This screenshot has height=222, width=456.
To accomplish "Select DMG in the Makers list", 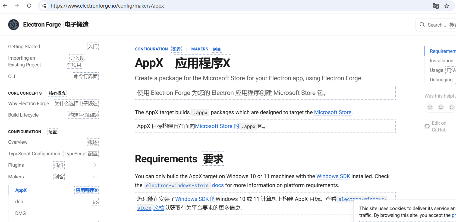I will click(x=21, y=213).
